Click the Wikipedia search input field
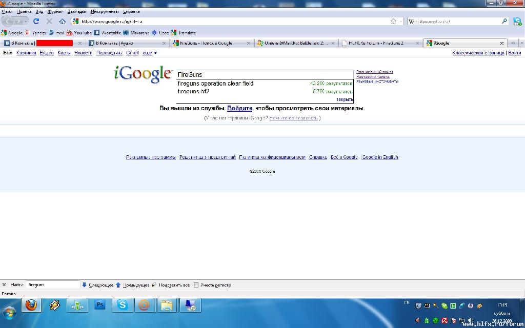The width and height of the screenshot is (525, 328). click(x=459, y=21)
